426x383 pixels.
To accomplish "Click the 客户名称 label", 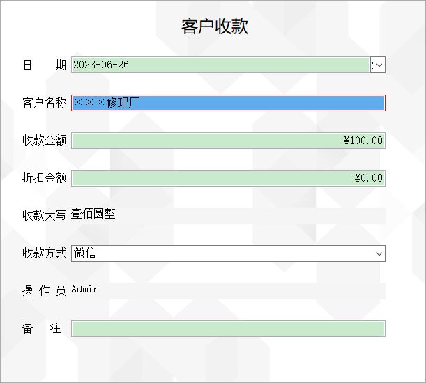I will click(x=45, y=103).
